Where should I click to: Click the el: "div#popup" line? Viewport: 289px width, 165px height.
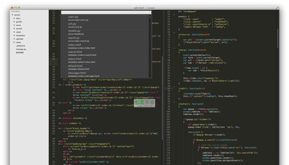pos(187,12)
